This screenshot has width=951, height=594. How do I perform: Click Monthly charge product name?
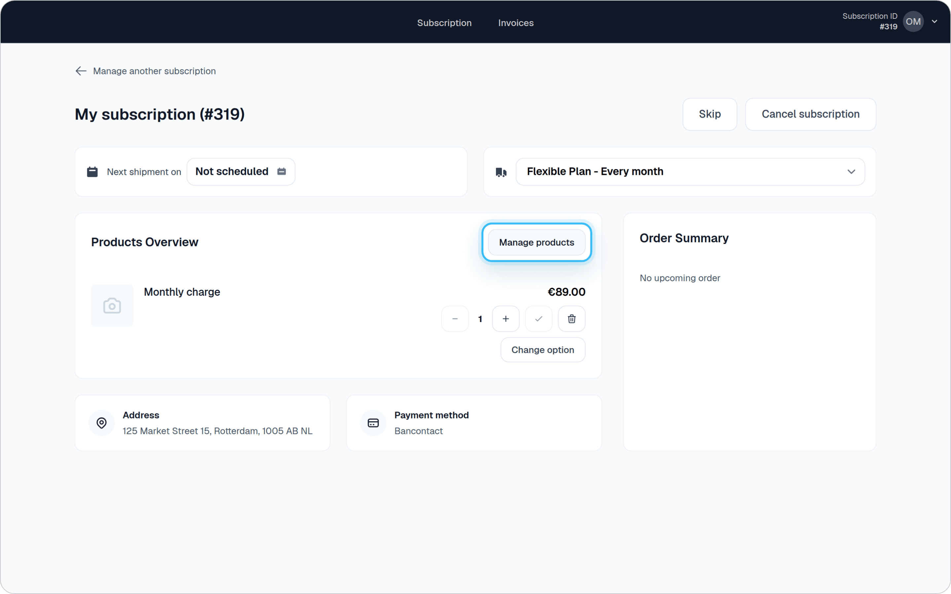coord(182,292)
